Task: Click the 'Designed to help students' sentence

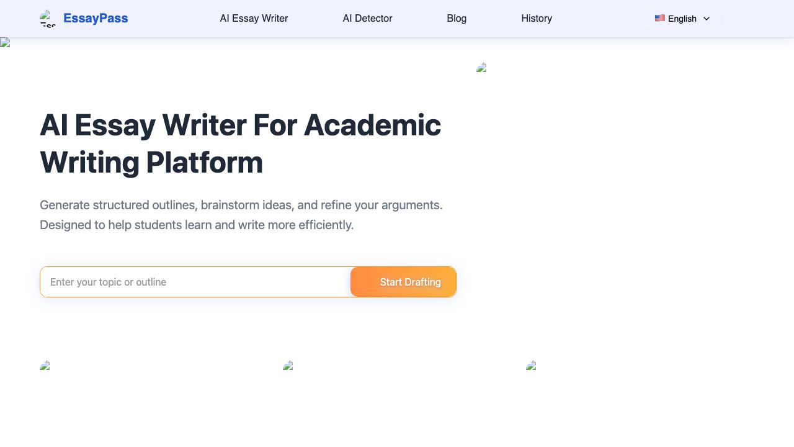Action: (197, 225)
